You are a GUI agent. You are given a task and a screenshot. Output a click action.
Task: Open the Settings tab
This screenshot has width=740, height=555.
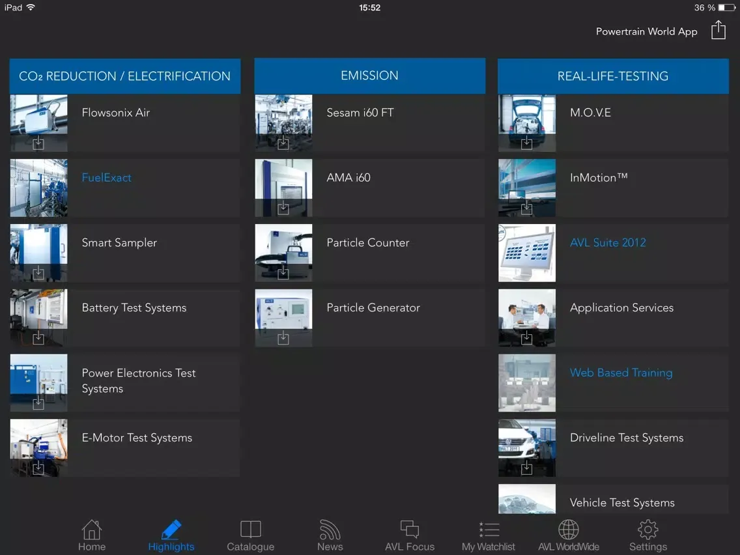click(x=648, y=535)
